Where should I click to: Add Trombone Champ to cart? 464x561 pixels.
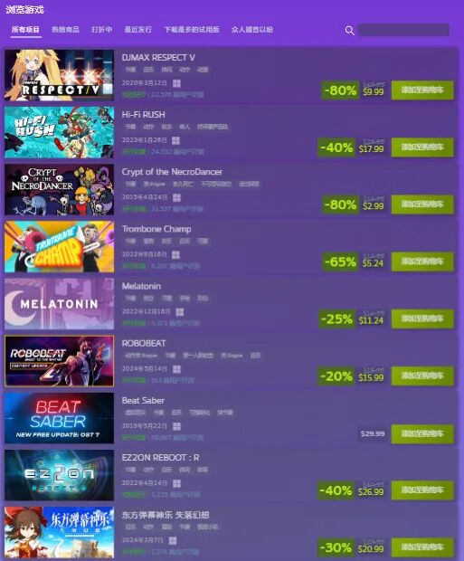[x=422, y=261]
